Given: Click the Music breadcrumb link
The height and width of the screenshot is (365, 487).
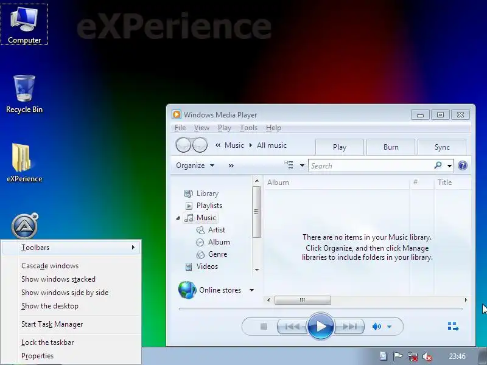Looking at the screenshot, I should [234, 145].
